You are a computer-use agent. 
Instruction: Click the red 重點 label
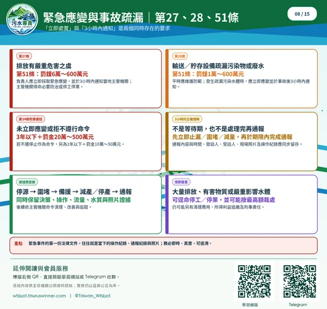pyautogui.click(x=18, y=244)
